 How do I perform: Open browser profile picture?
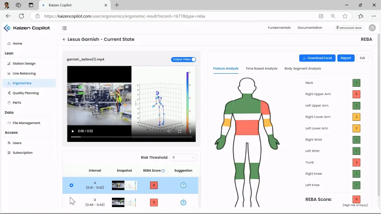(7, 5)
